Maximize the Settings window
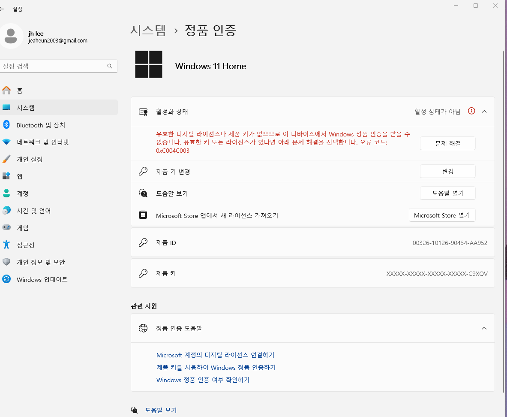The width and height of the screenshot is (507, 417). 476,6
